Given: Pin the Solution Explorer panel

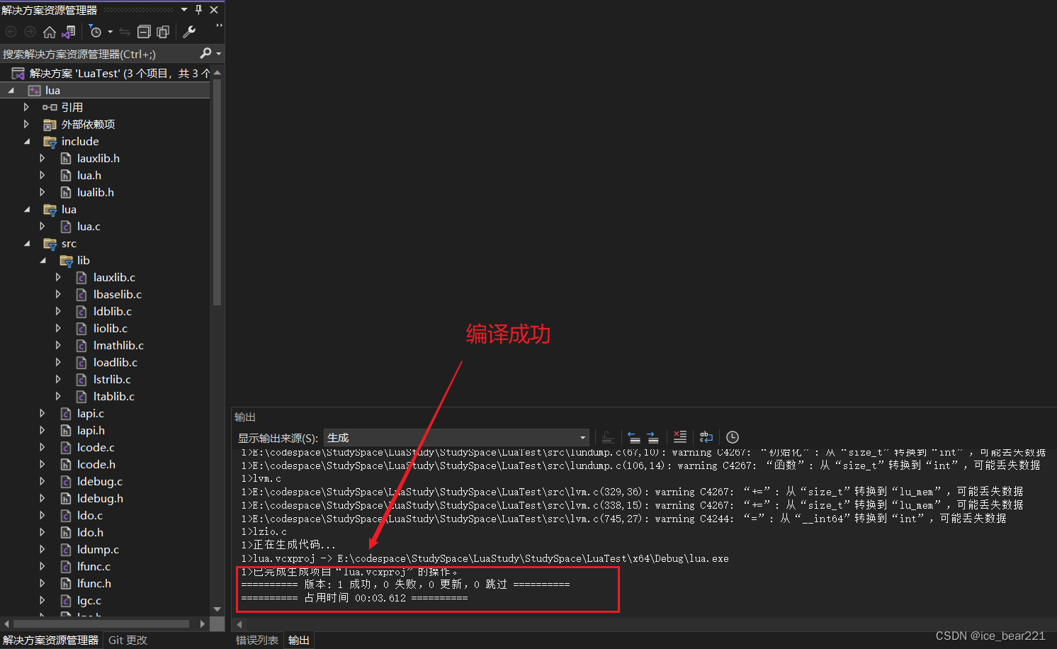Looking at the screenshot, I should [199, 10].
